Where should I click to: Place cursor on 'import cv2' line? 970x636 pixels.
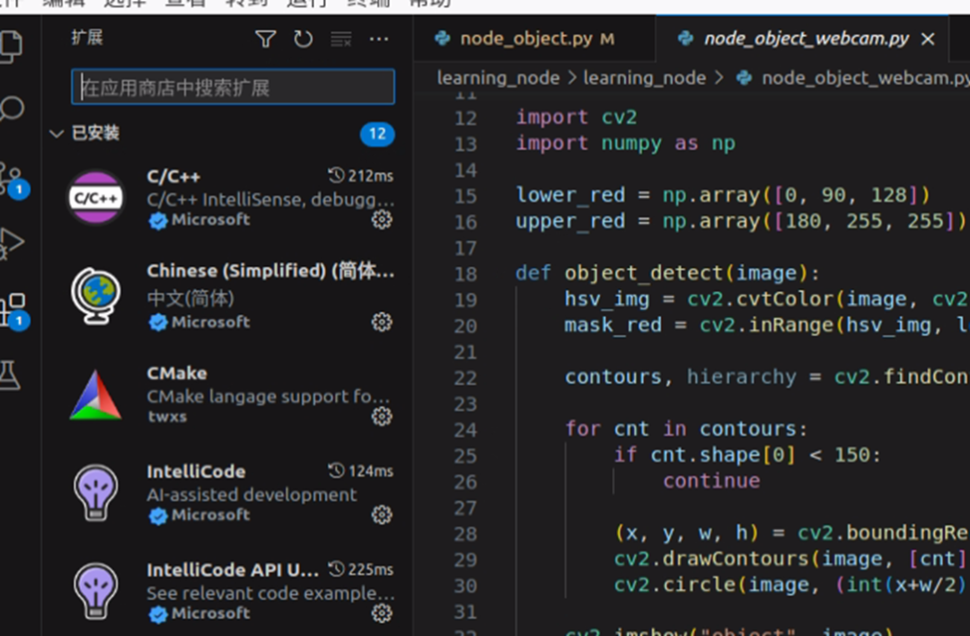coord(577,117)
